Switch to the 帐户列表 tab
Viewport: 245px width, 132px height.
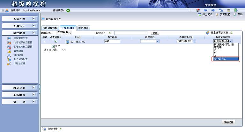[84, 28]
